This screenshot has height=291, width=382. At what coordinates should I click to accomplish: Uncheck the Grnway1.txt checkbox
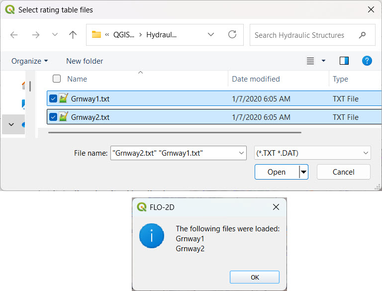point(53,98)
